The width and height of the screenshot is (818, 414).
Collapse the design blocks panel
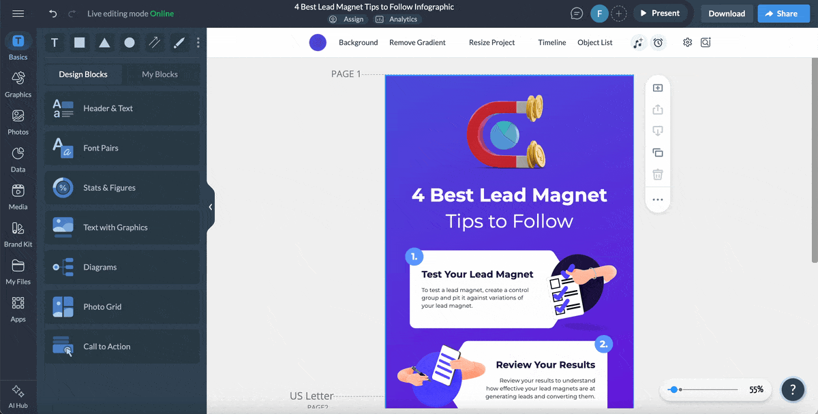tap(211, 206)
